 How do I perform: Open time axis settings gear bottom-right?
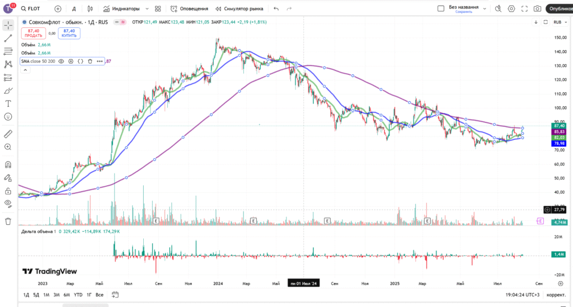561,284
